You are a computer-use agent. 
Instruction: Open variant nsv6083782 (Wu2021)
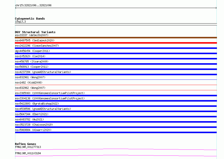click(x=29, y=119)
